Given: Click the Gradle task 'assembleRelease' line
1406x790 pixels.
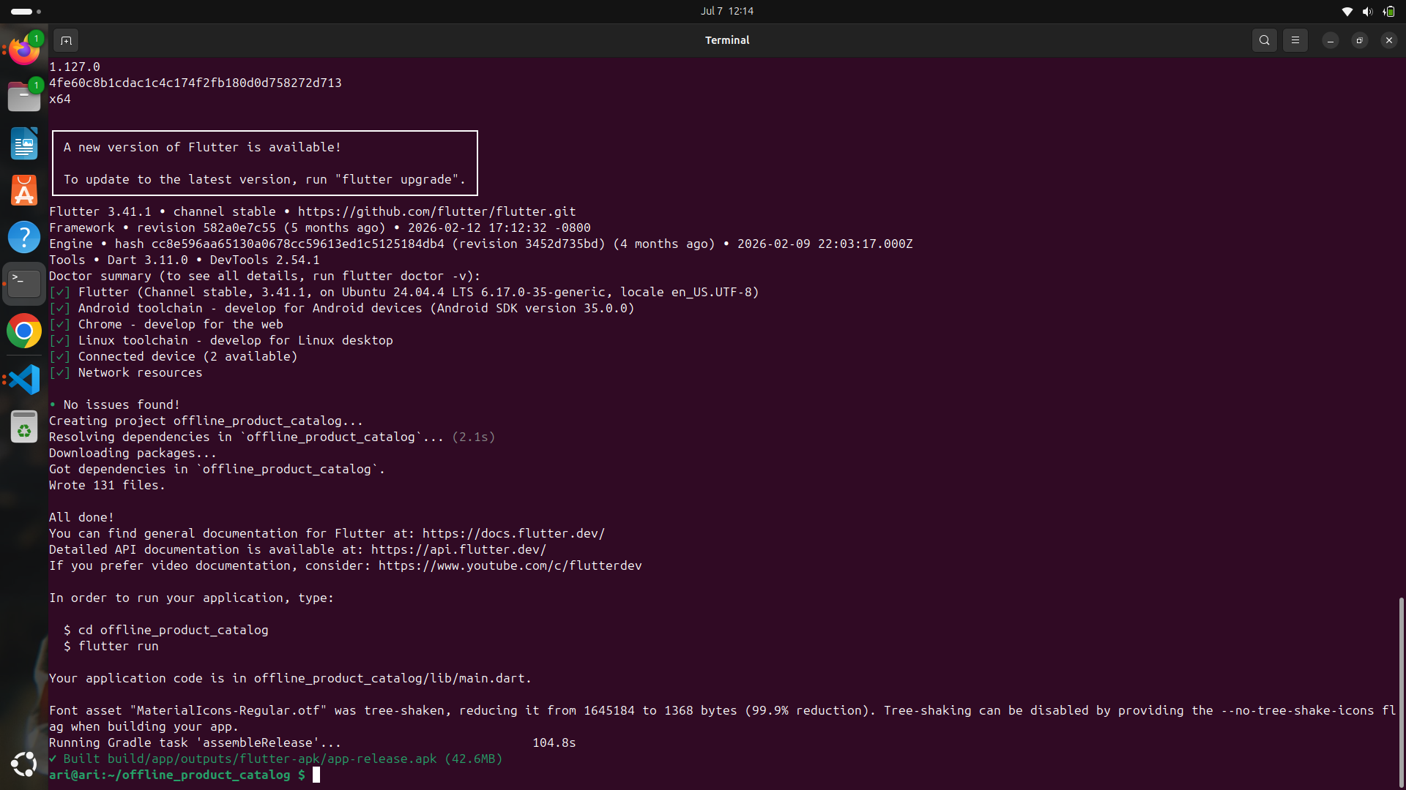Looking at the screenshot, I should (x=313, y=742).
